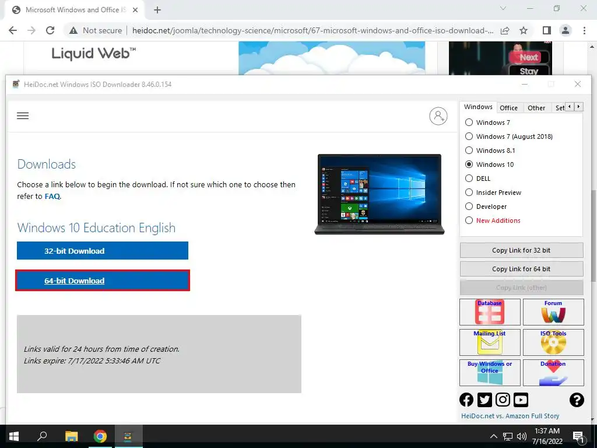Click Copy Link for 64 bit

pos(521,269)
